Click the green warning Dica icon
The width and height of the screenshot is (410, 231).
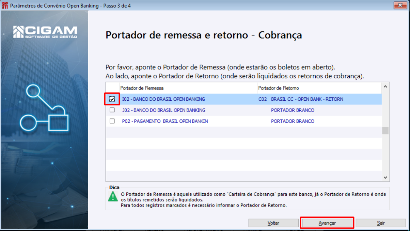[113, 196]
